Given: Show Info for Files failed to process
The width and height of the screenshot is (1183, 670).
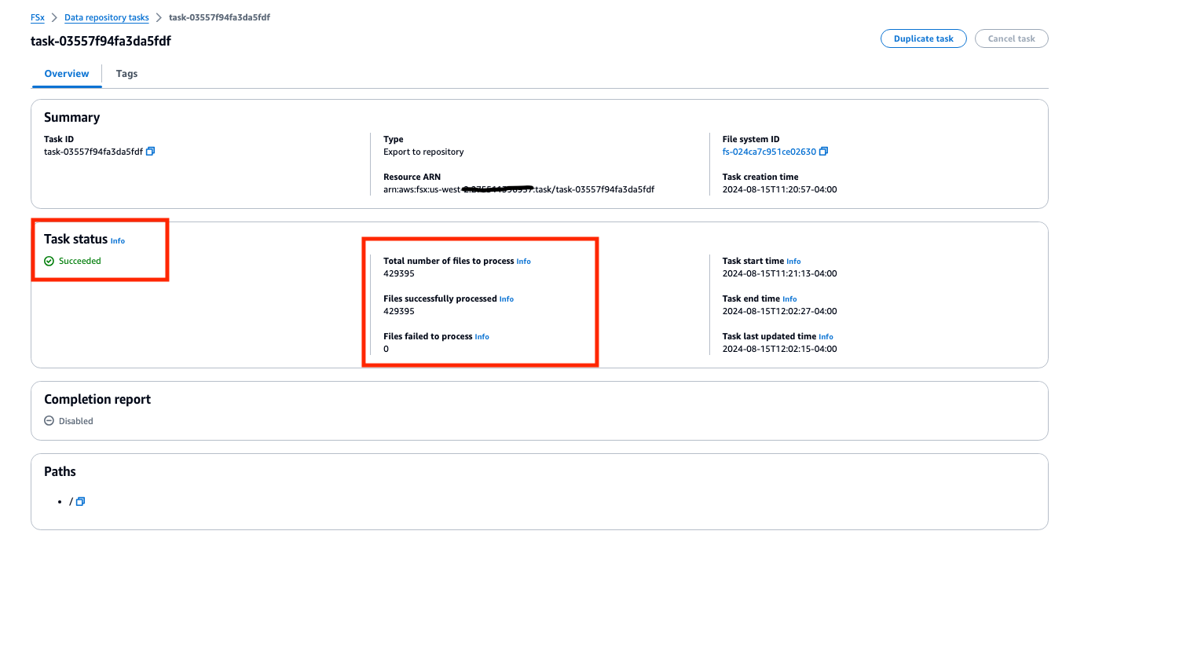Looking at the screenshot, I should [482, 337].
